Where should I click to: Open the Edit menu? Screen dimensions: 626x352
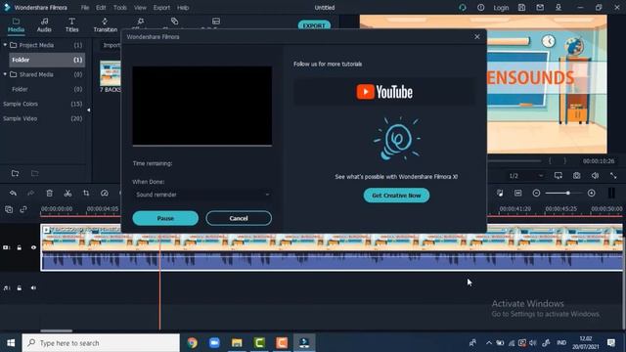(x=101, y=8)
